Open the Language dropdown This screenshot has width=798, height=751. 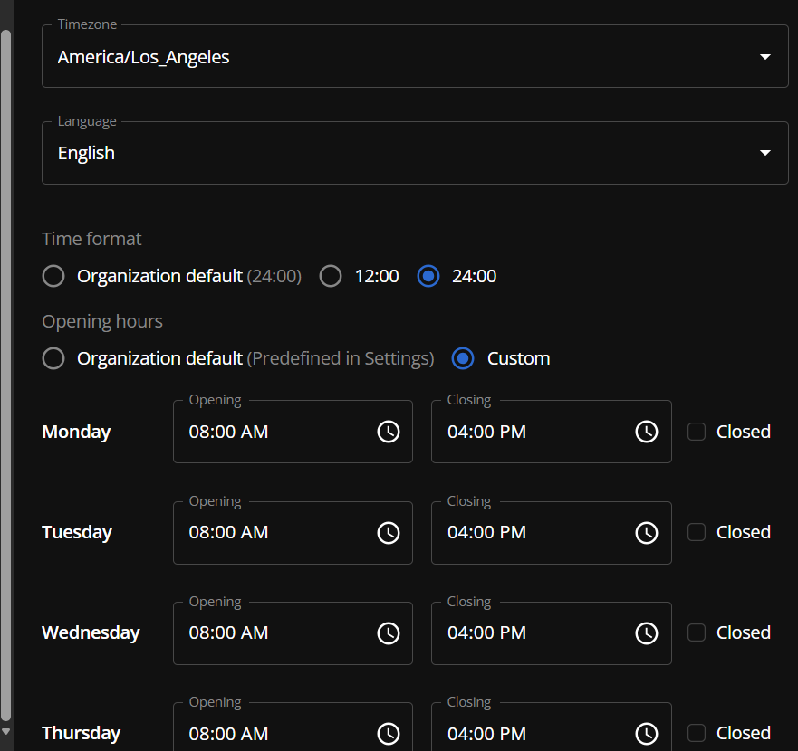(x=415, y=153)
